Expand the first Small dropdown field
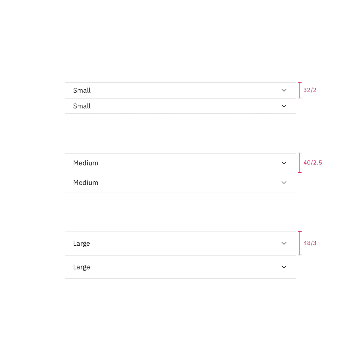The image size is (361, 361). tap(180, 90)
